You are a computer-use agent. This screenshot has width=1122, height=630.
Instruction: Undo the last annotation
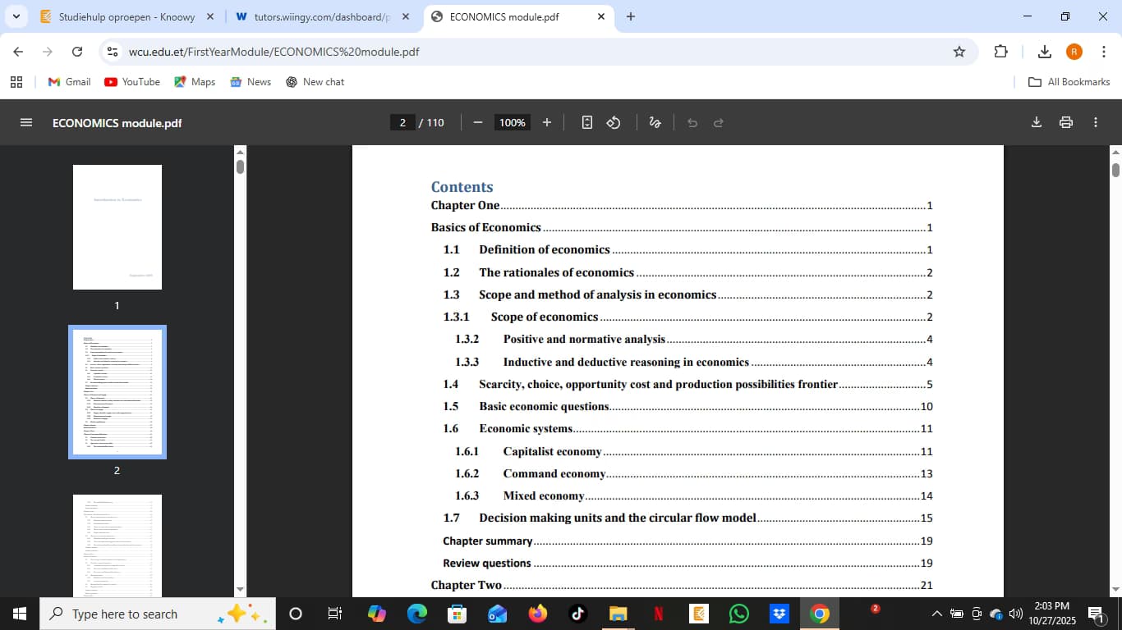692,122
